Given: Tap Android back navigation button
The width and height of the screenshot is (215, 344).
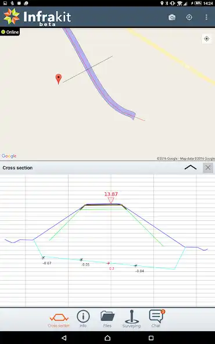Looking at the screenshot, I should (x=64, y=338).
